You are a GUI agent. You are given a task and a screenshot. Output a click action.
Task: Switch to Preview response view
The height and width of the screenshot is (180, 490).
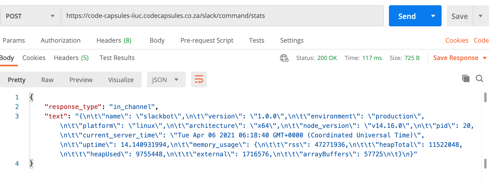[81, 80]
